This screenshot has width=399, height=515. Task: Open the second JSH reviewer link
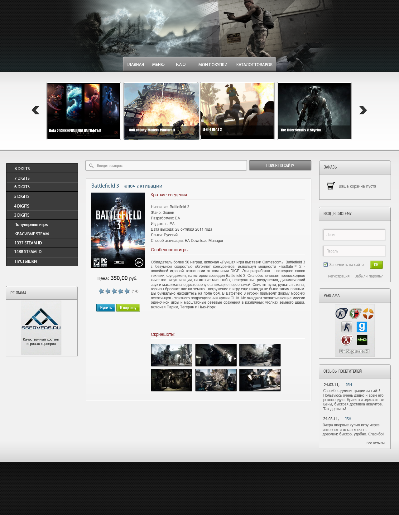[348, 419]
